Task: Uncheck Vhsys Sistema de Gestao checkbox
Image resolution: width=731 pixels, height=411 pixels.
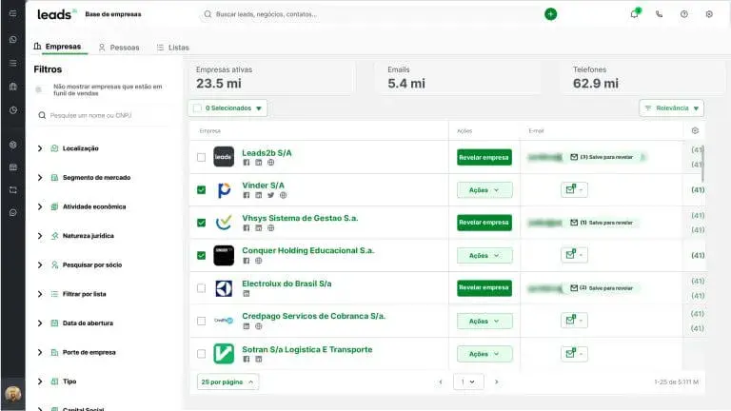Action: [x=201, y=223]
